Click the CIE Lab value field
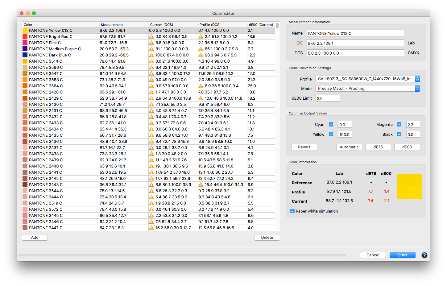Screen dimensions: 447x286 pos(355,43)
